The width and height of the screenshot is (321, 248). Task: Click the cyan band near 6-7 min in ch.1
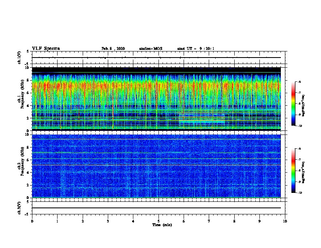[x=202, y=122]
